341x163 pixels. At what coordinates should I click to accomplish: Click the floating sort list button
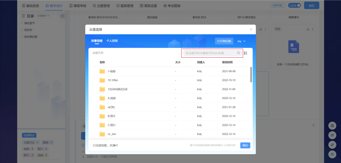pos(332,135)
